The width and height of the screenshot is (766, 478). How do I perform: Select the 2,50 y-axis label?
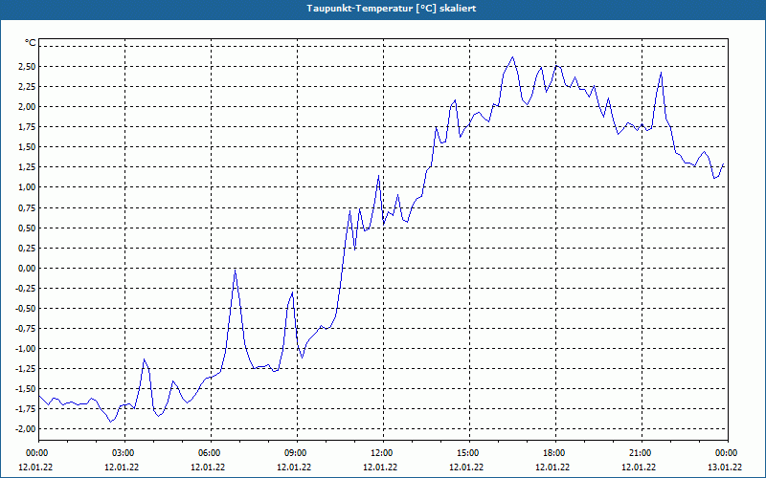tap(27, 66)
